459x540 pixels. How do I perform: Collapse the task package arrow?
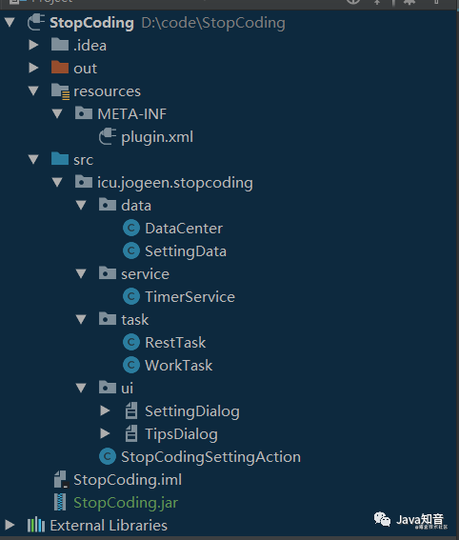pos(81,319)
